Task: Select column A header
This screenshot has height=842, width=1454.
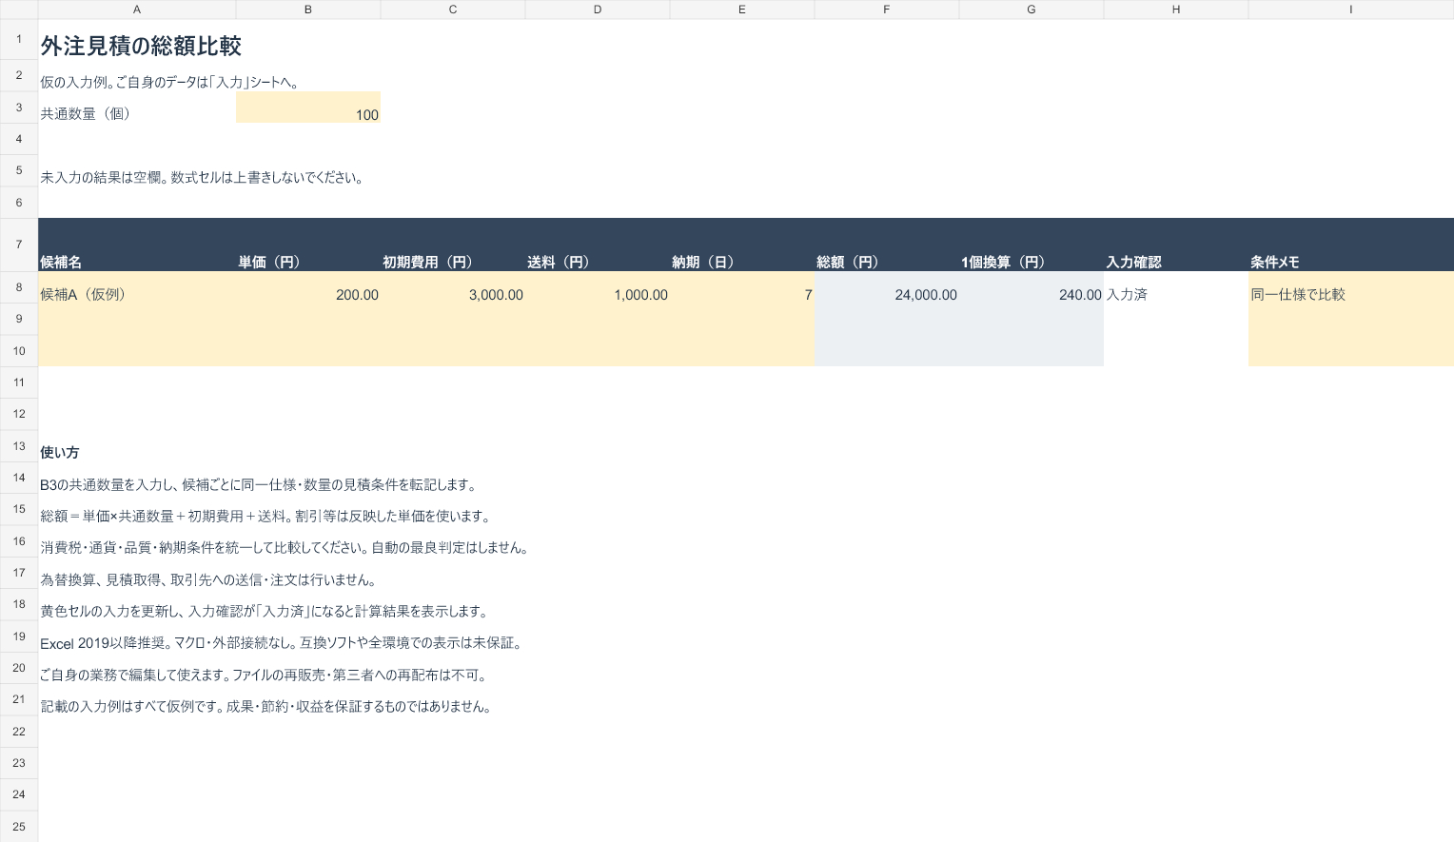Action: pyautogui.click(x=137, y=10)
